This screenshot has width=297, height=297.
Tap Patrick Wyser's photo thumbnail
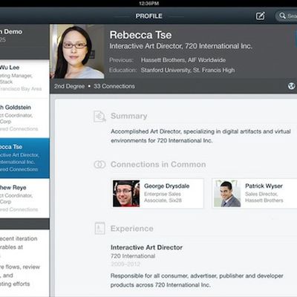[227, 194]
